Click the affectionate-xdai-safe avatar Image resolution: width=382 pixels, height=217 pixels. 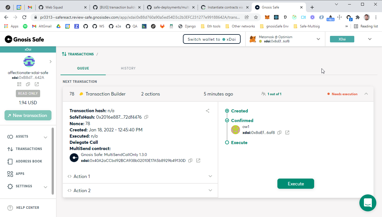(29, 61)
